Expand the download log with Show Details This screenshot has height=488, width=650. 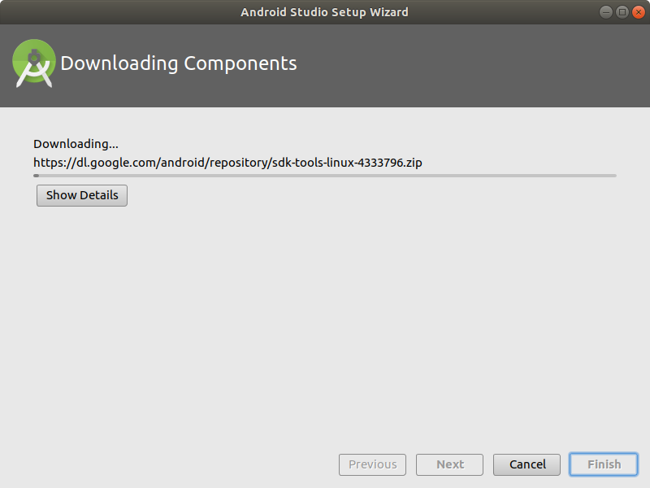pyautogui.click(x=82, y=195)
